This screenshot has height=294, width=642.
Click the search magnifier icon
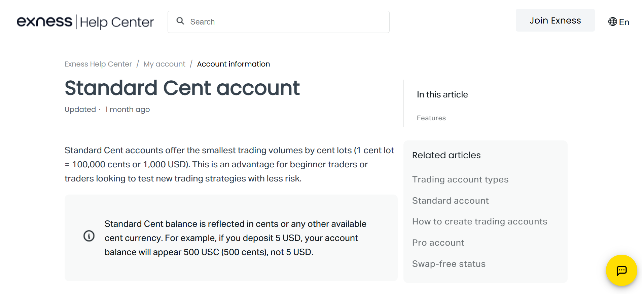click(180, 21)
